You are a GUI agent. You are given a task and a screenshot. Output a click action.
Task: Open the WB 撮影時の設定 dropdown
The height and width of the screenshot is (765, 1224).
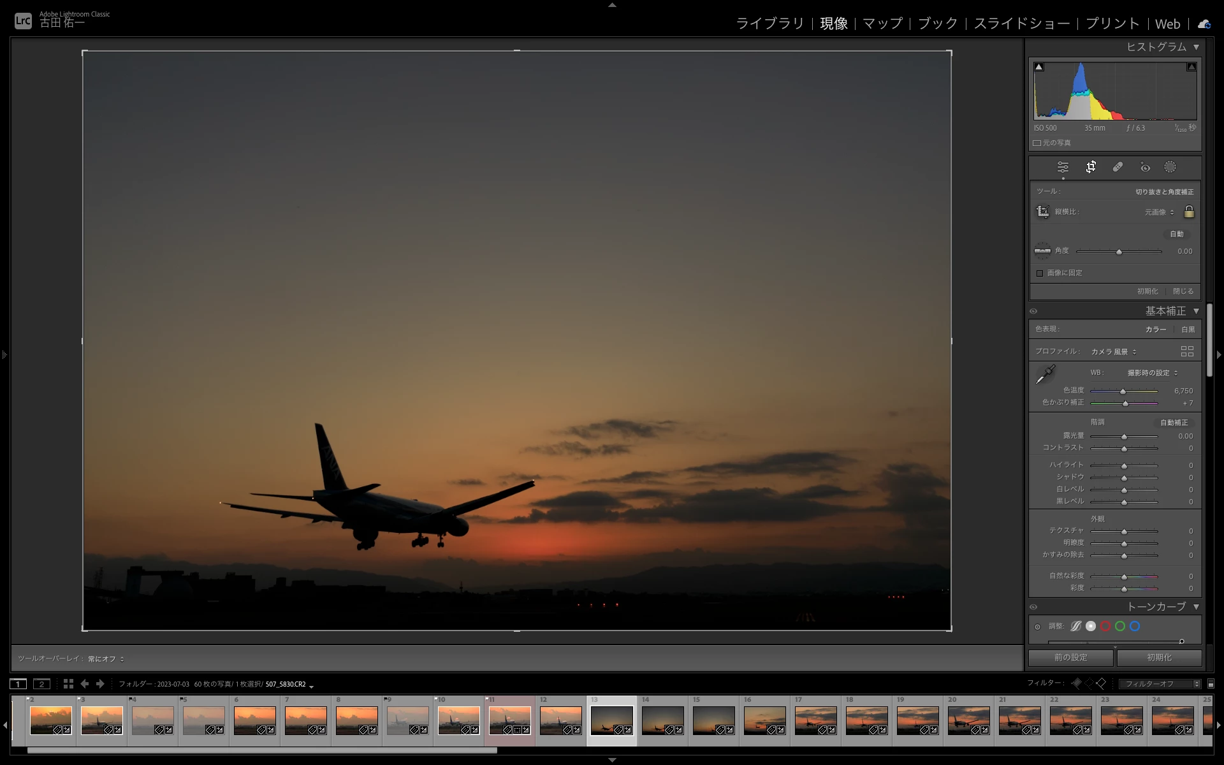(1153, 373)
